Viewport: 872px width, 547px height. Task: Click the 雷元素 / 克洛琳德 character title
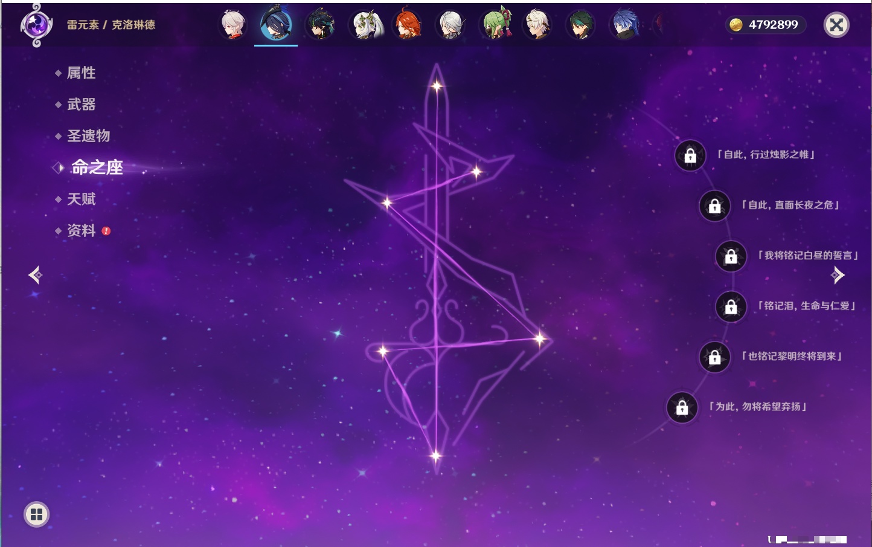click(111, 25)
